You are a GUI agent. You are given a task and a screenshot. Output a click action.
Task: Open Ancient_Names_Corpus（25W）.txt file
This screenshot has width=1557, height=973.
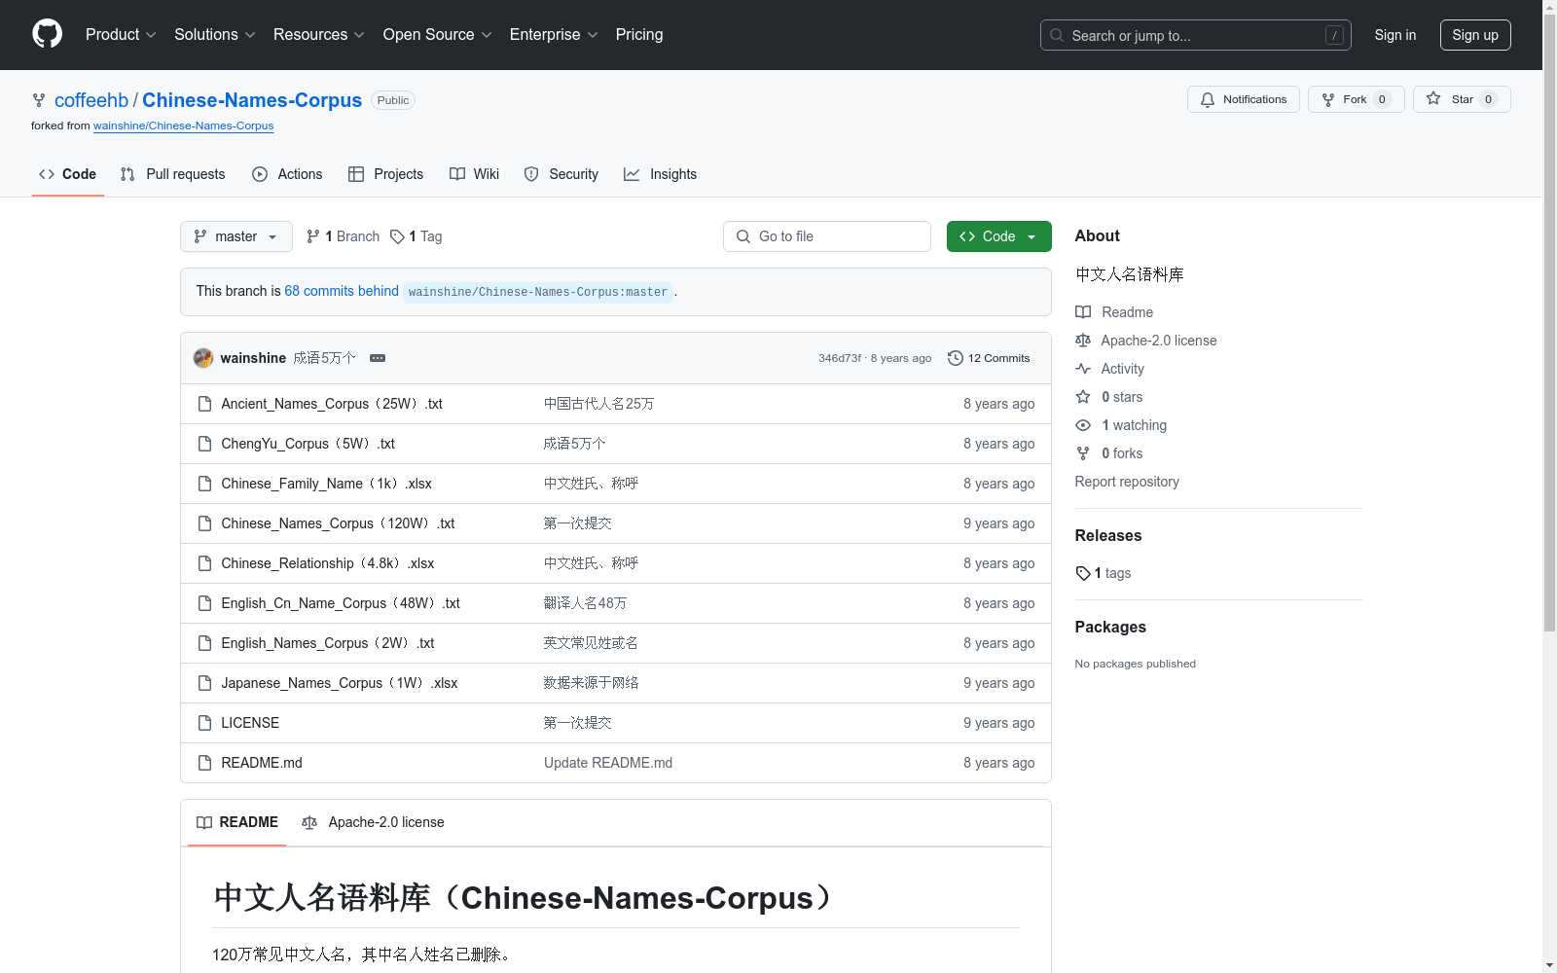[332, 404]
